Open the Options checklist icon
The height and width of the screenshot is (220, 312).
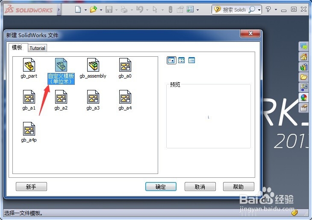pos(190,9)
